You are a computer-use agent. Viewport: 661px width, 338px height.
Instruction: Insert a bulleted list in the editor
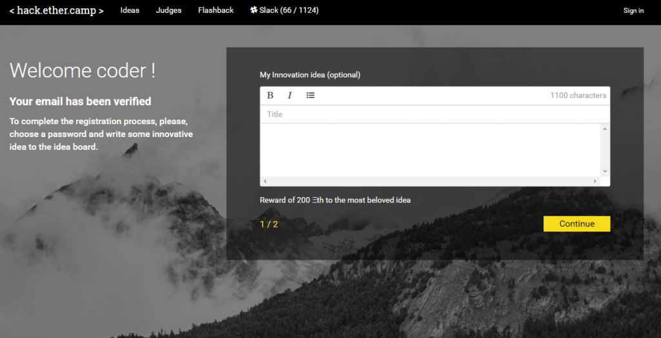tap(310, 96)
